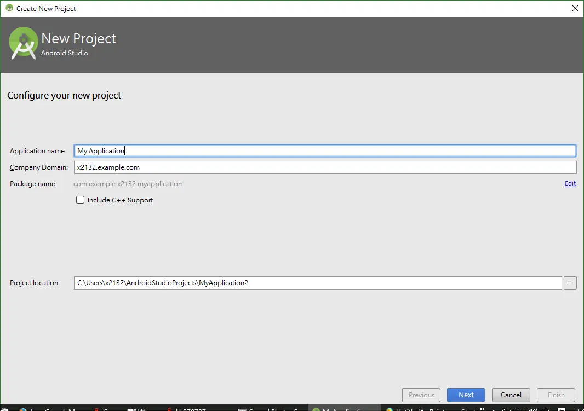Select the My Application taskbar item

coord(343,409)
